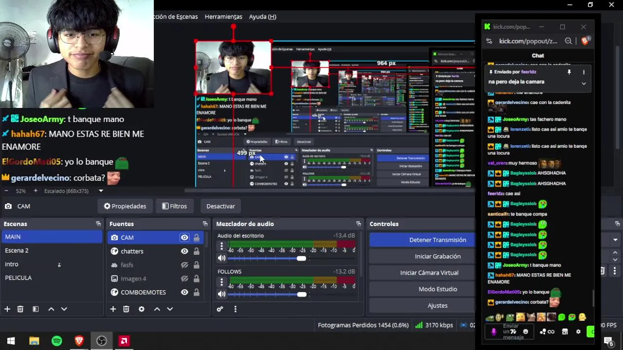Select the MAIN scene
The image size is (623, 350).
tap(52, 237)
